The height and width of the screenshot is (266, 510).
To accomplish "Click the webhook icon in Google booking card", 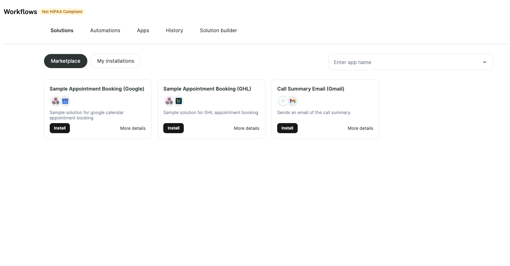I will (x=55, y=101).
